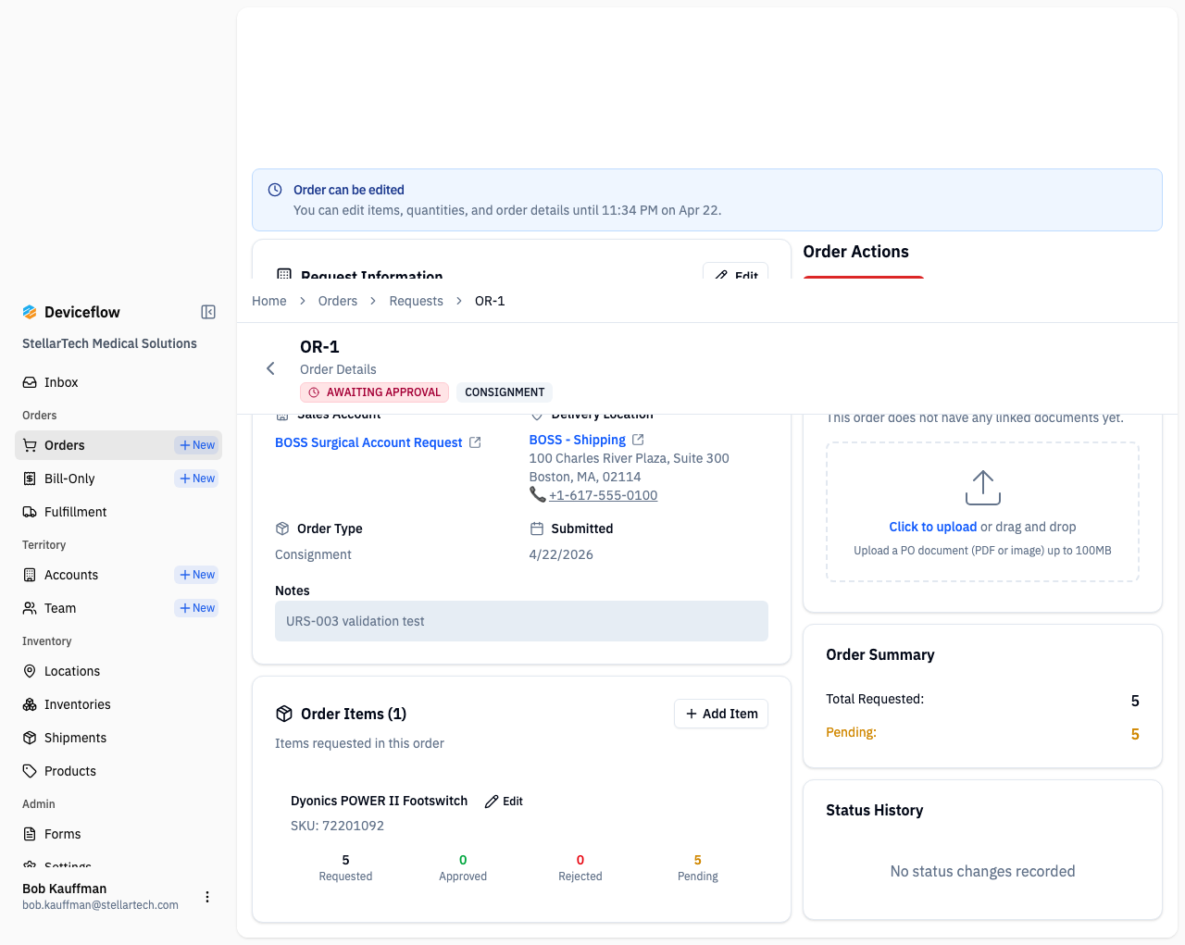1185x945 pixels.
Task: Click the Requests breadcrumb
Action: tap(416, 301)
